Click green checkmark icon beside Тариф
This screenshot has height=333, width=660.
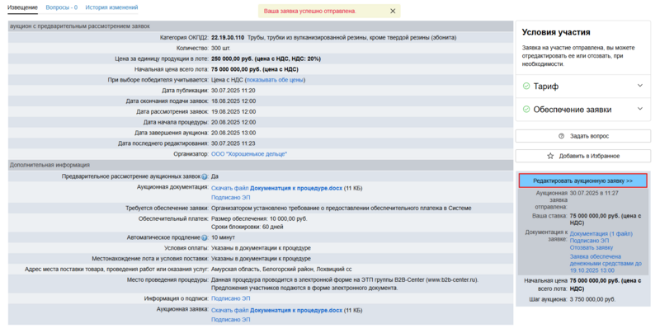[x=526, y=87]
